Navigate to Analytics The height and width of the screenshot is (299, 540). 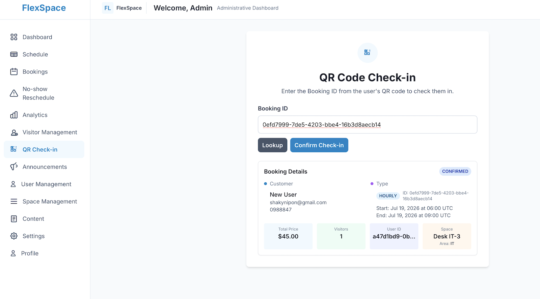click(44, 115)
